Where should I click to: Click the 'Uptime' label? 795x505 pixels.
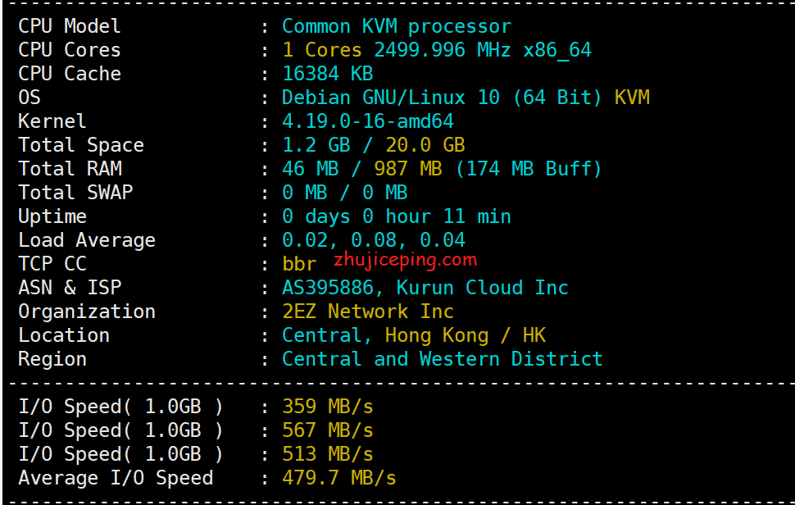point(52,216)
